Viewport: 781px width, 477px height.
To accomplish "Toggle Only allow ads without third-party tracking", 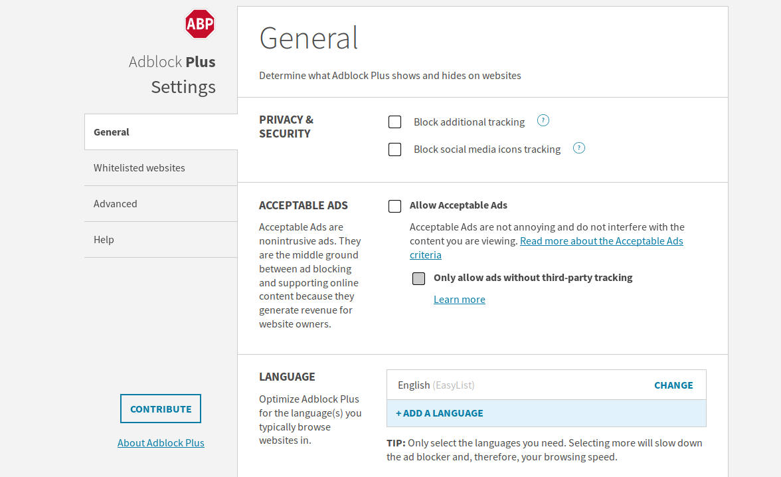I will coord(419,278).
